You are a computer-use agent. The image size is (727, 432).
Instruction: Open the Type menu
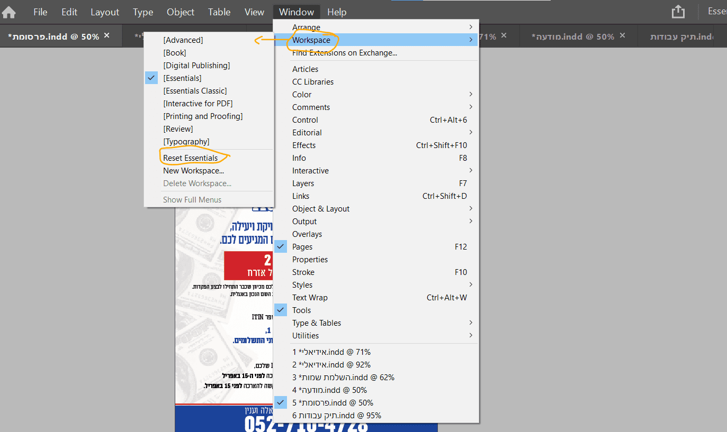click(x=143, y=12)
